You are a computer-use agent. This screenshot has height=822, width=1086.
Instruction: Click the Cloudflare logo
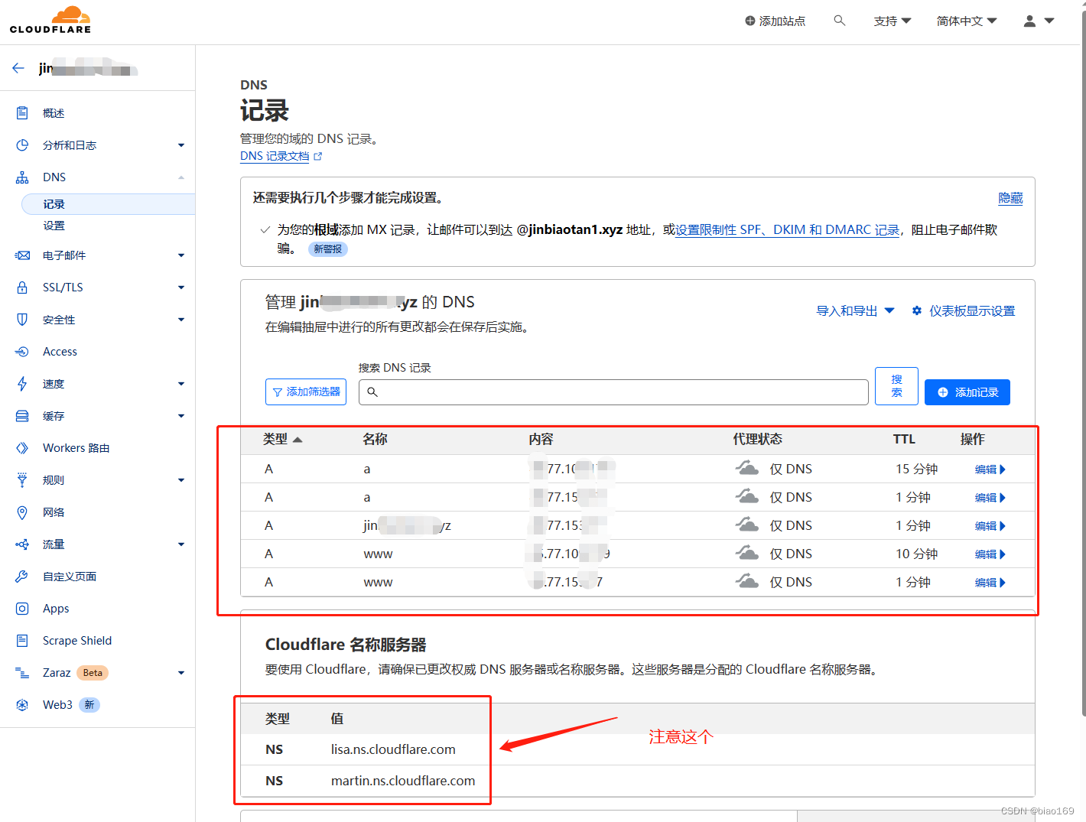50,20
